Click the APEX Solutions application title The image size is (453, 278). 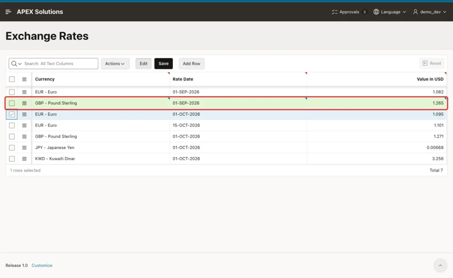coord(40,12)
